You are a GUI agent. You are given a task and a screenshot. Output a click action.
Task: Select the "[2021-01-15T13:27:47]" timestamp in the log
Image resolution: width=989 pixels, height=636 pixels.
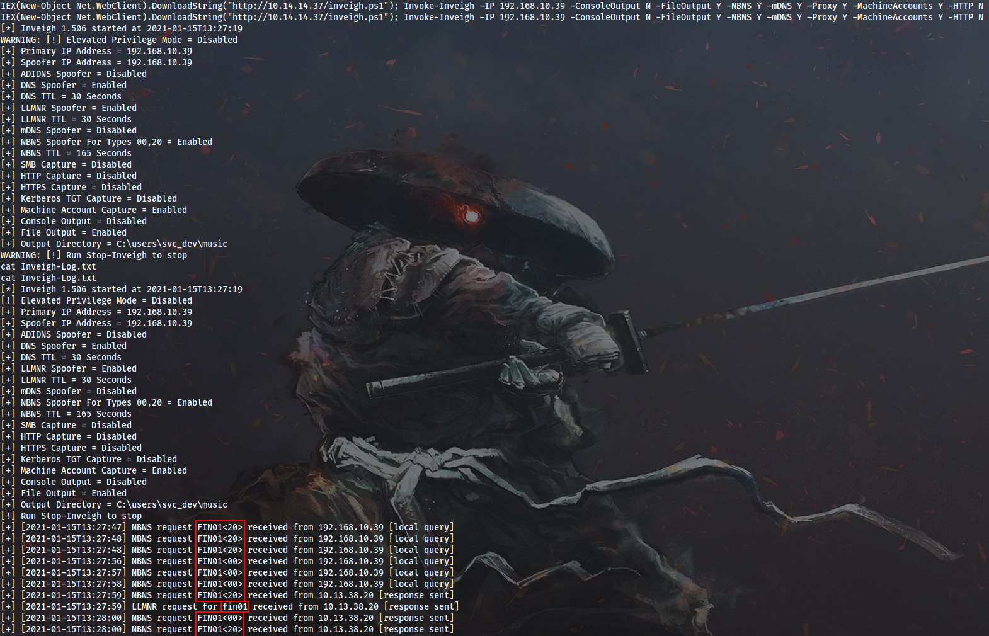pyautogui.click(x=74, y=527)
